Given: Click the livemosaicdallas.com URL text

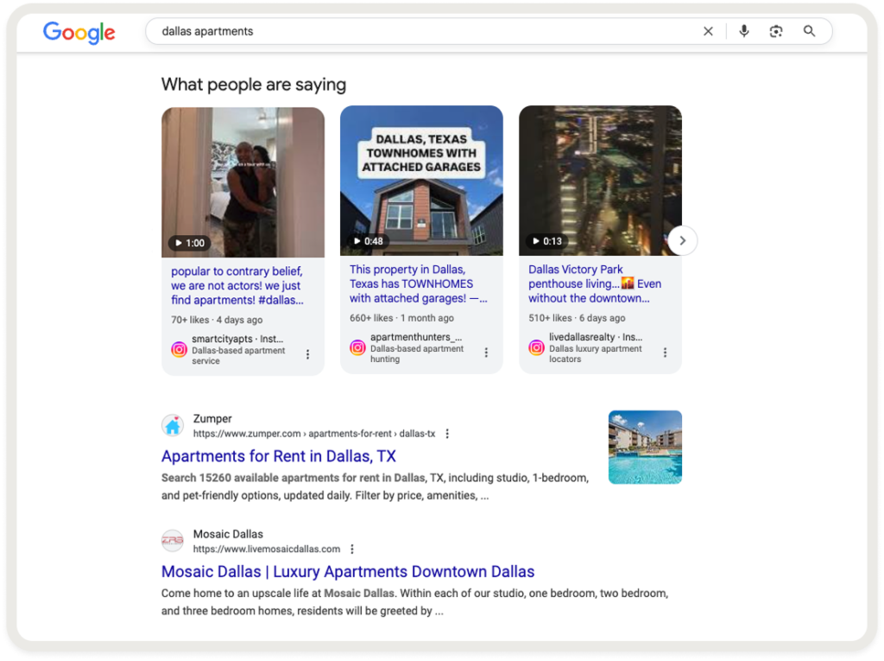Looking at the screenshot, I should click(267, 549).
